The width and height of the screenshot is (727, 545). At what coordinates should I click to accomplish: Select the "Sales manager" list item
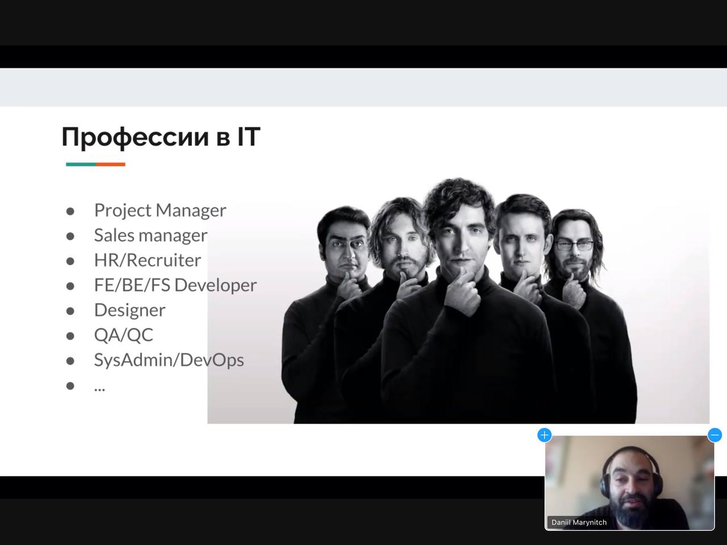(x=151, y=235)
